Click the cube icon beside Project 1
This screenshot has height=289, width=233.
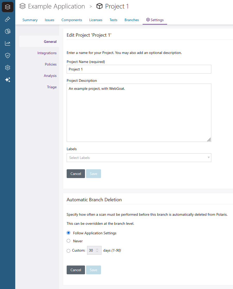[x=99, y=6]
